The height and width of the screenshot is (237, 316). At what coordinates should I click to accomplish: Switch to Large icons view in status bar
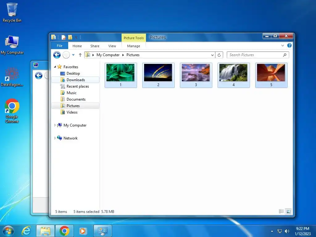click(289, 211)
